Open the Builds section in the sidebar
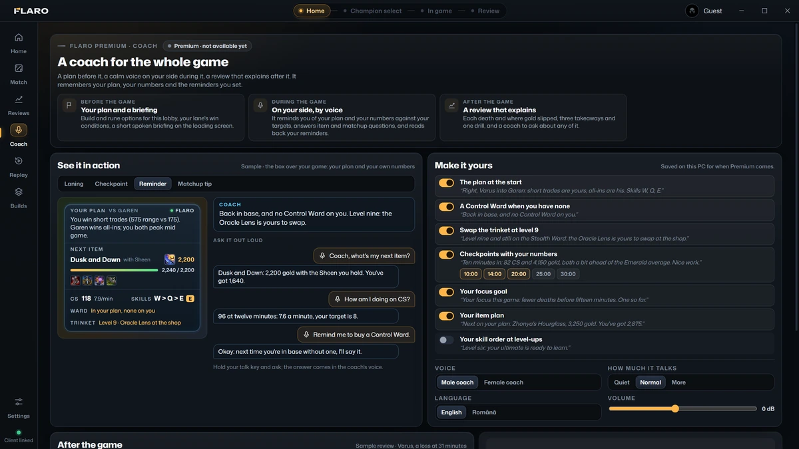This screenshot has width=799, height=449. 19,198
